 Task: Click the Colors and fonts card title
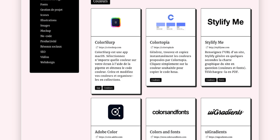165,132
